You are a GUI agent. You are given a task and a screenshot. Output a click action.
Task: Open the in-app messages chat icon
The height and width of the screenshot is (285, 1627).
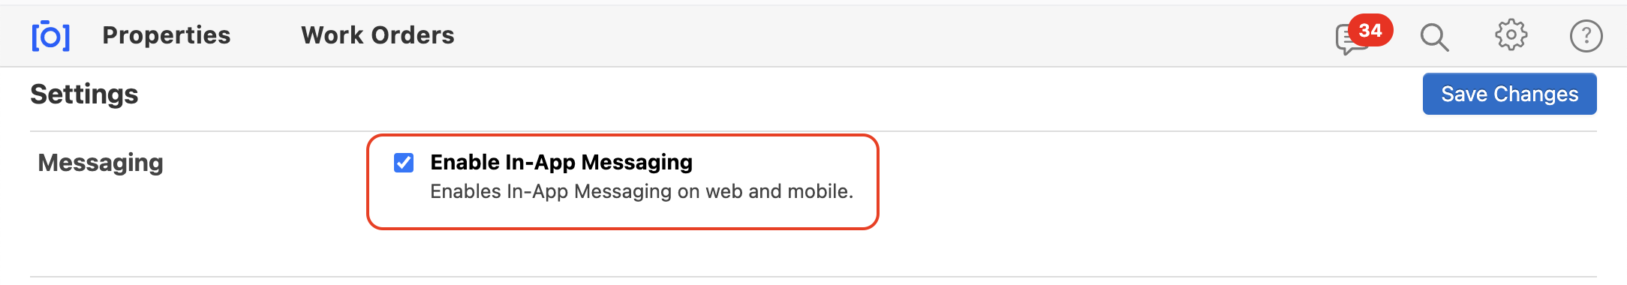tap(1352, 39)
